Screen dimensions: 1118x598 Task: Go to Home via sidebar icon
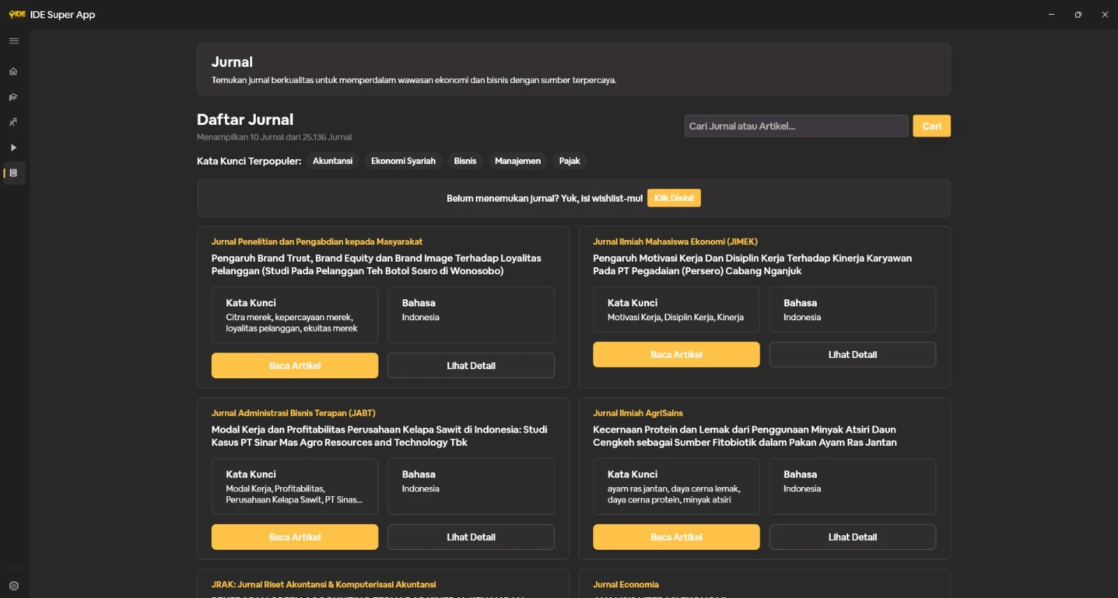pyautogui.click(x=13, y=71)
